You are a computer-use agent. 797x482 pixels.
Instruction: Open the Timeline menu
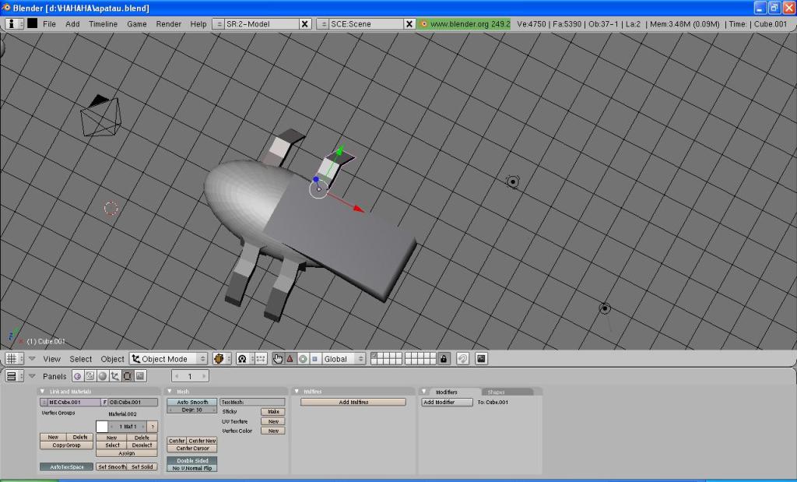[x=104, y=24]
